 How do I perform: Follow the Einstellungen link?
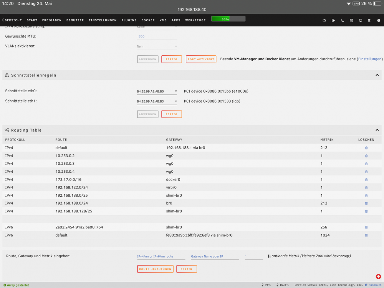pos(369,59)
